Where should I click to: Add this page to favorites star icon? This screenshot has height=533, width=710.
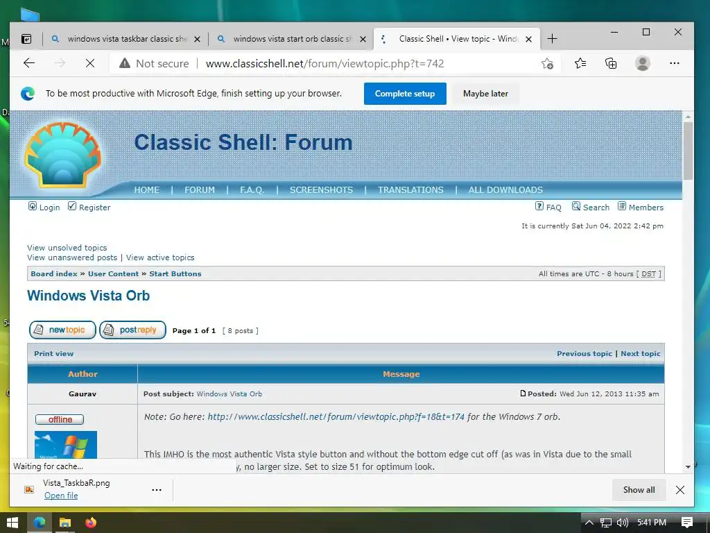pos(548,63)
